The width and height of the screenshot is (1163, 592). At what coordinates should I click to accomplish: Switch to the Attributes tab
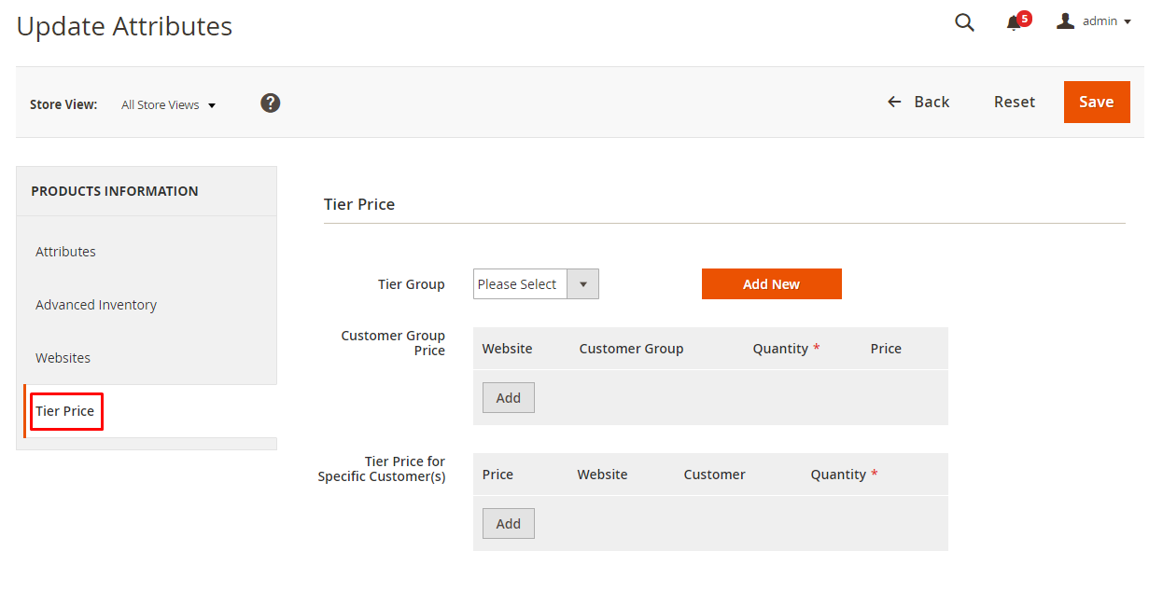click(x=65, y=252)
